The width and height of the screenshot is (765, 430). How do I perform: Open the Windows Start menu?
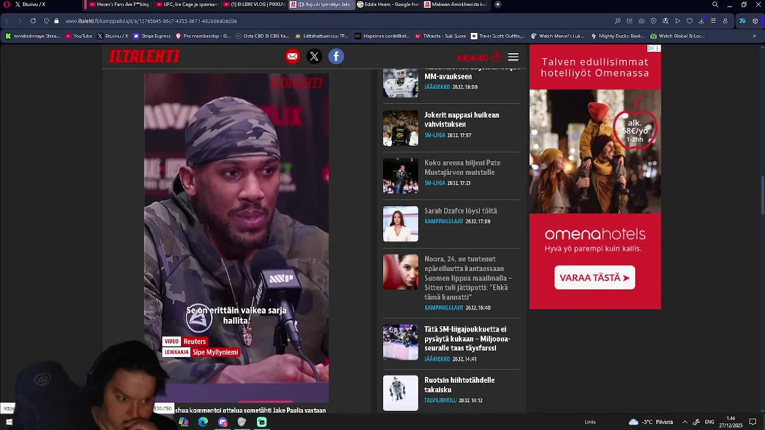coord(9,422)
